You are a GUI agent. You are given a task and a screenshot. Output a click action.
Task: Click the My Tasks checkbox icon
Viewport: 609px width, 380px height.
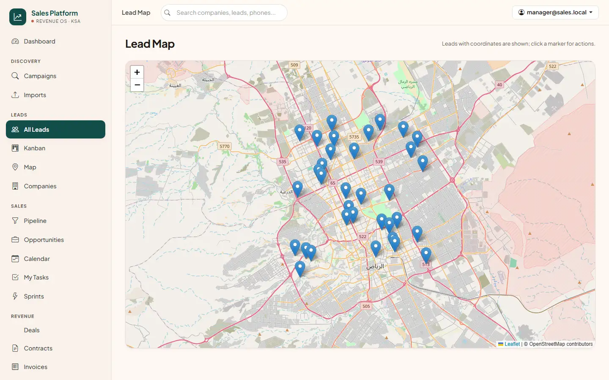pos(15,277)
